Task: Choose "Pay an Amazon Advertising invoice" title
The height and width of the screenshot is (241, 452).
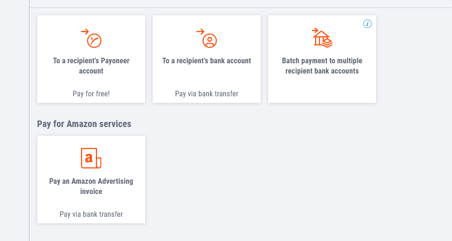Action: [91, 186]
